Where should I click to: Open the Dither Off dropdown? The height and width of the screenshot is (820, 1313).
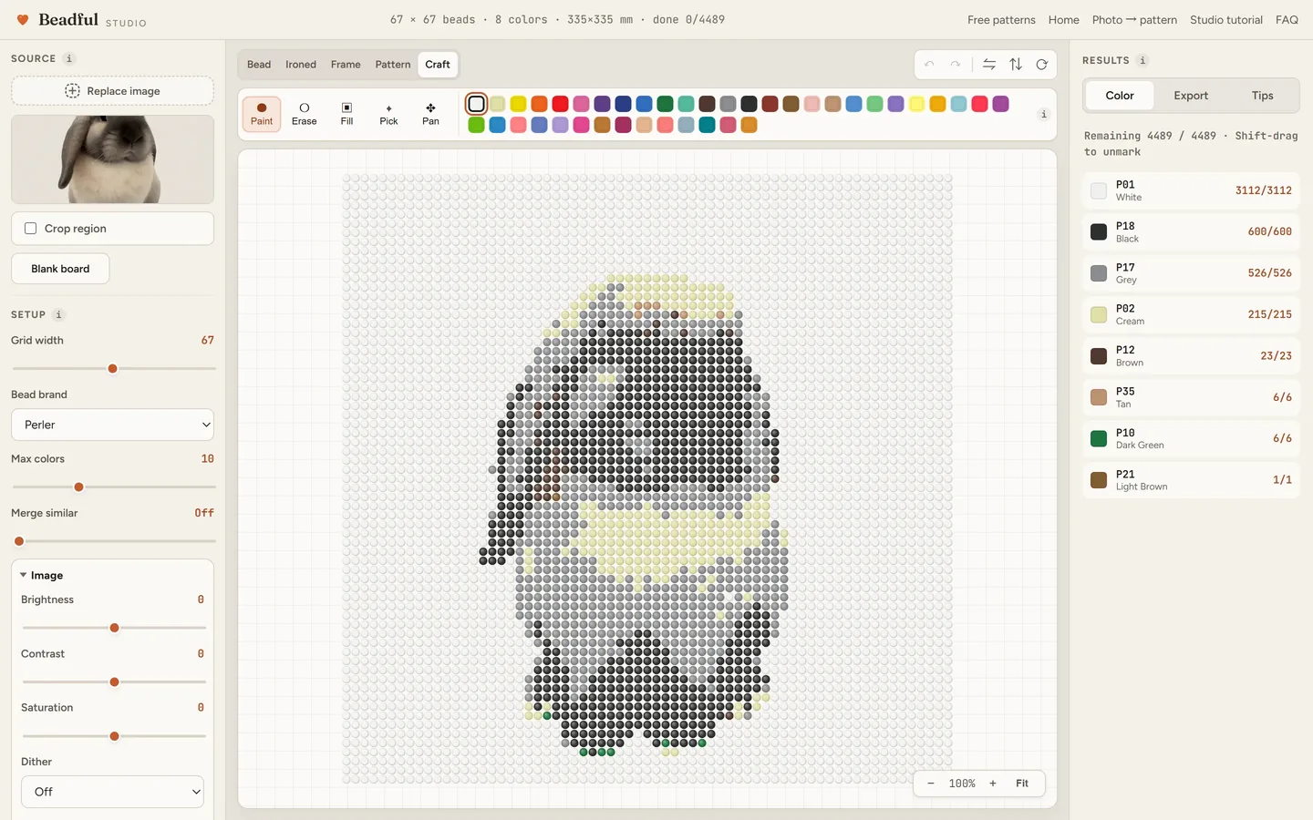(112, 792)
